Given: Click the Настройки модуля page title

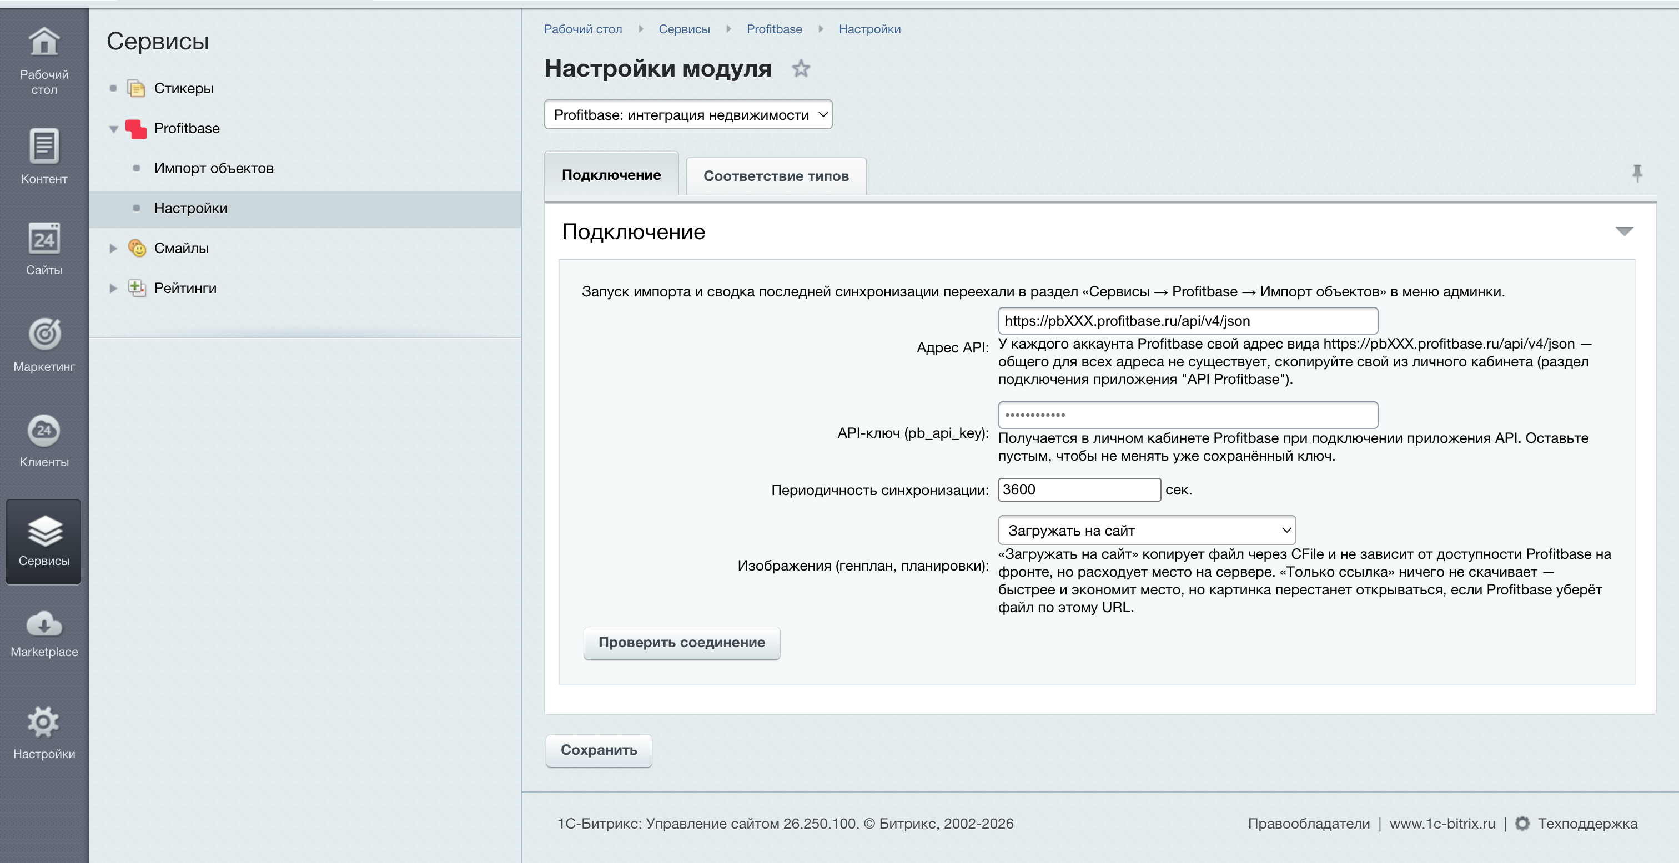Looking at the screenshot, I should [657, 68].
